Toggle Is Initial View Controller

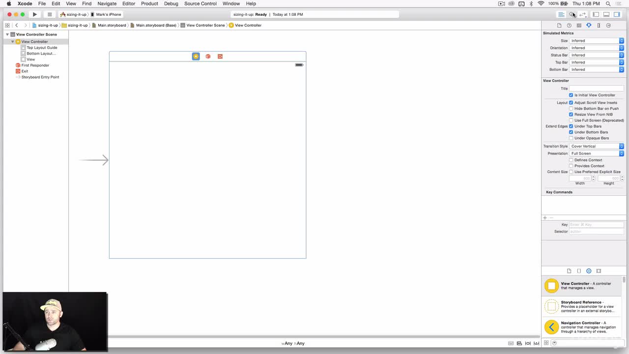[571, 95]
